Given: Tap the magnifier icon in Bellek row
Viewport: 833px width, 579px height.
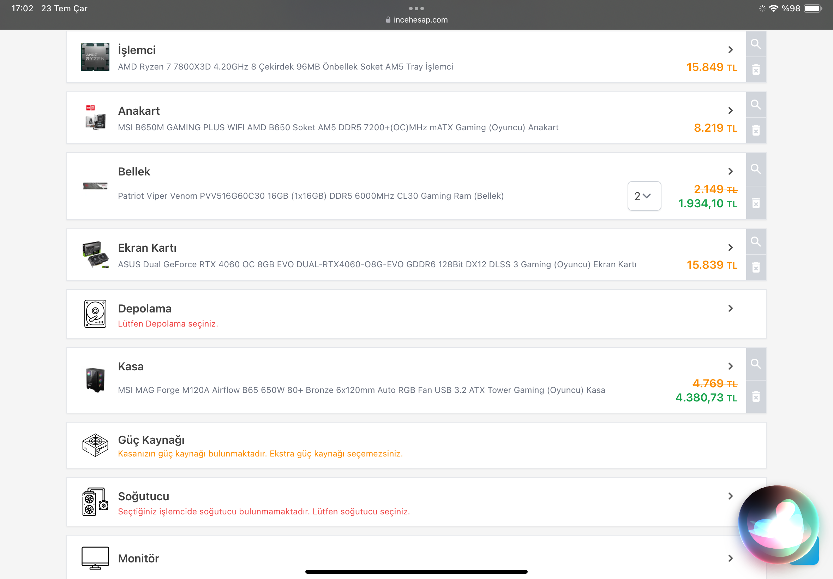Looking at the screenshot, I should click(x=756, y=169).
